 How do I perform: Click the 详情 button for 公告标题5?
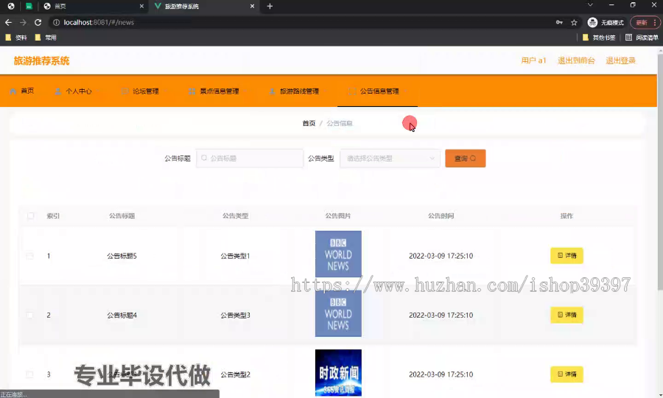(566, 256)
